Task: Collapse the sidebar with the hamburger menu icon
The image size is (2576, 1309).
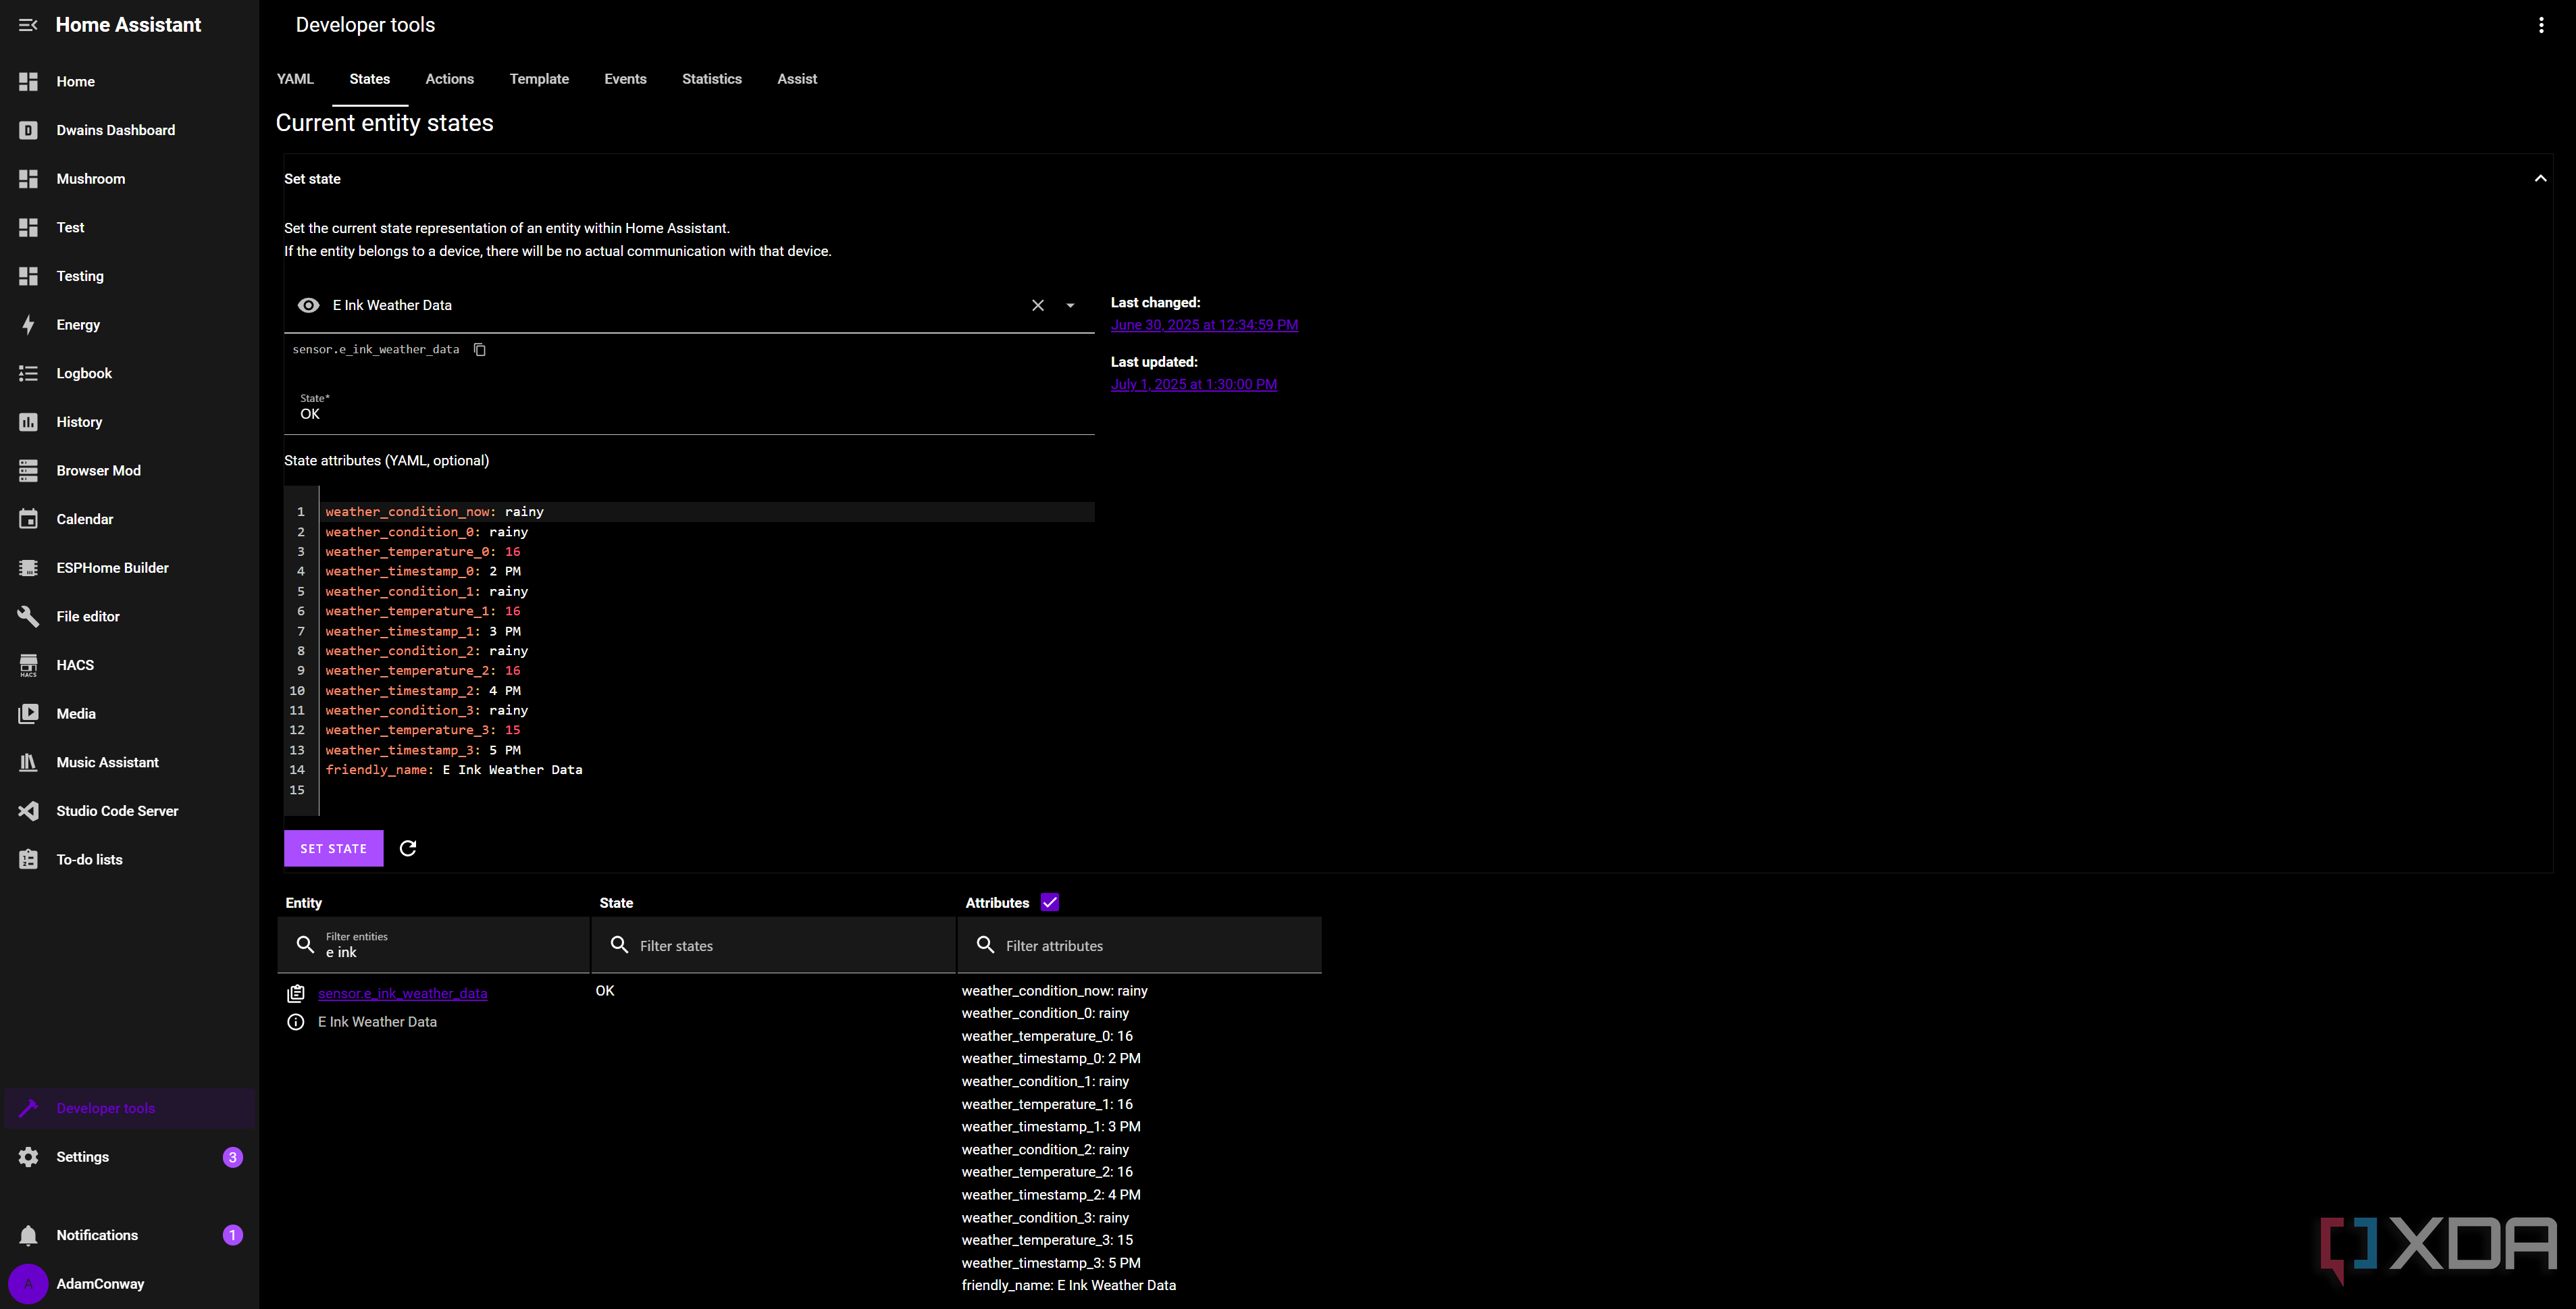Action: coord(28,25)
